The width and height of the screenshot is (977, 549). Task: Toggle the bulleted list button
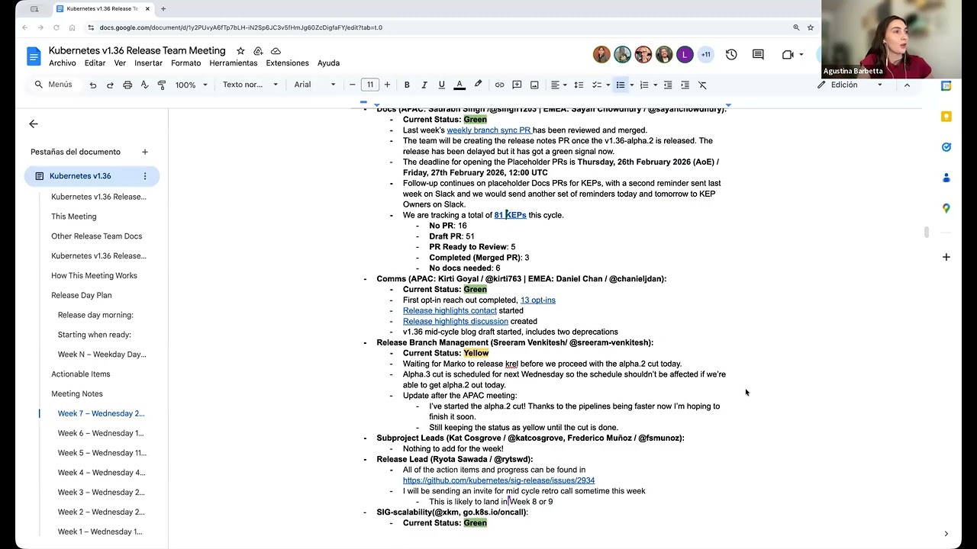(621, 85)
